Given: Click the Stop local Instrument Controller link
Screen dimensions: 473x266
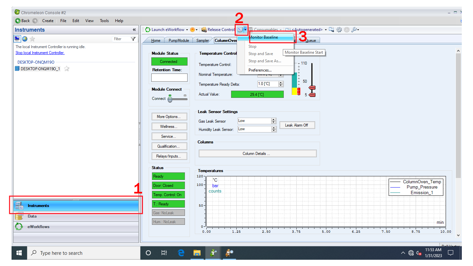Looking at the screenshot, I should pos(40,53).
